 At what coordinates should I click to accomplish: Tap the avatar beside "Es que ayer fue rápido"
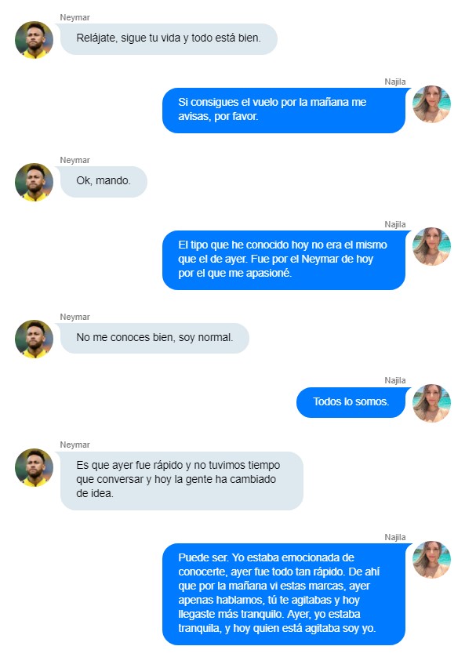pyautogui.click(x=34, y=467)
